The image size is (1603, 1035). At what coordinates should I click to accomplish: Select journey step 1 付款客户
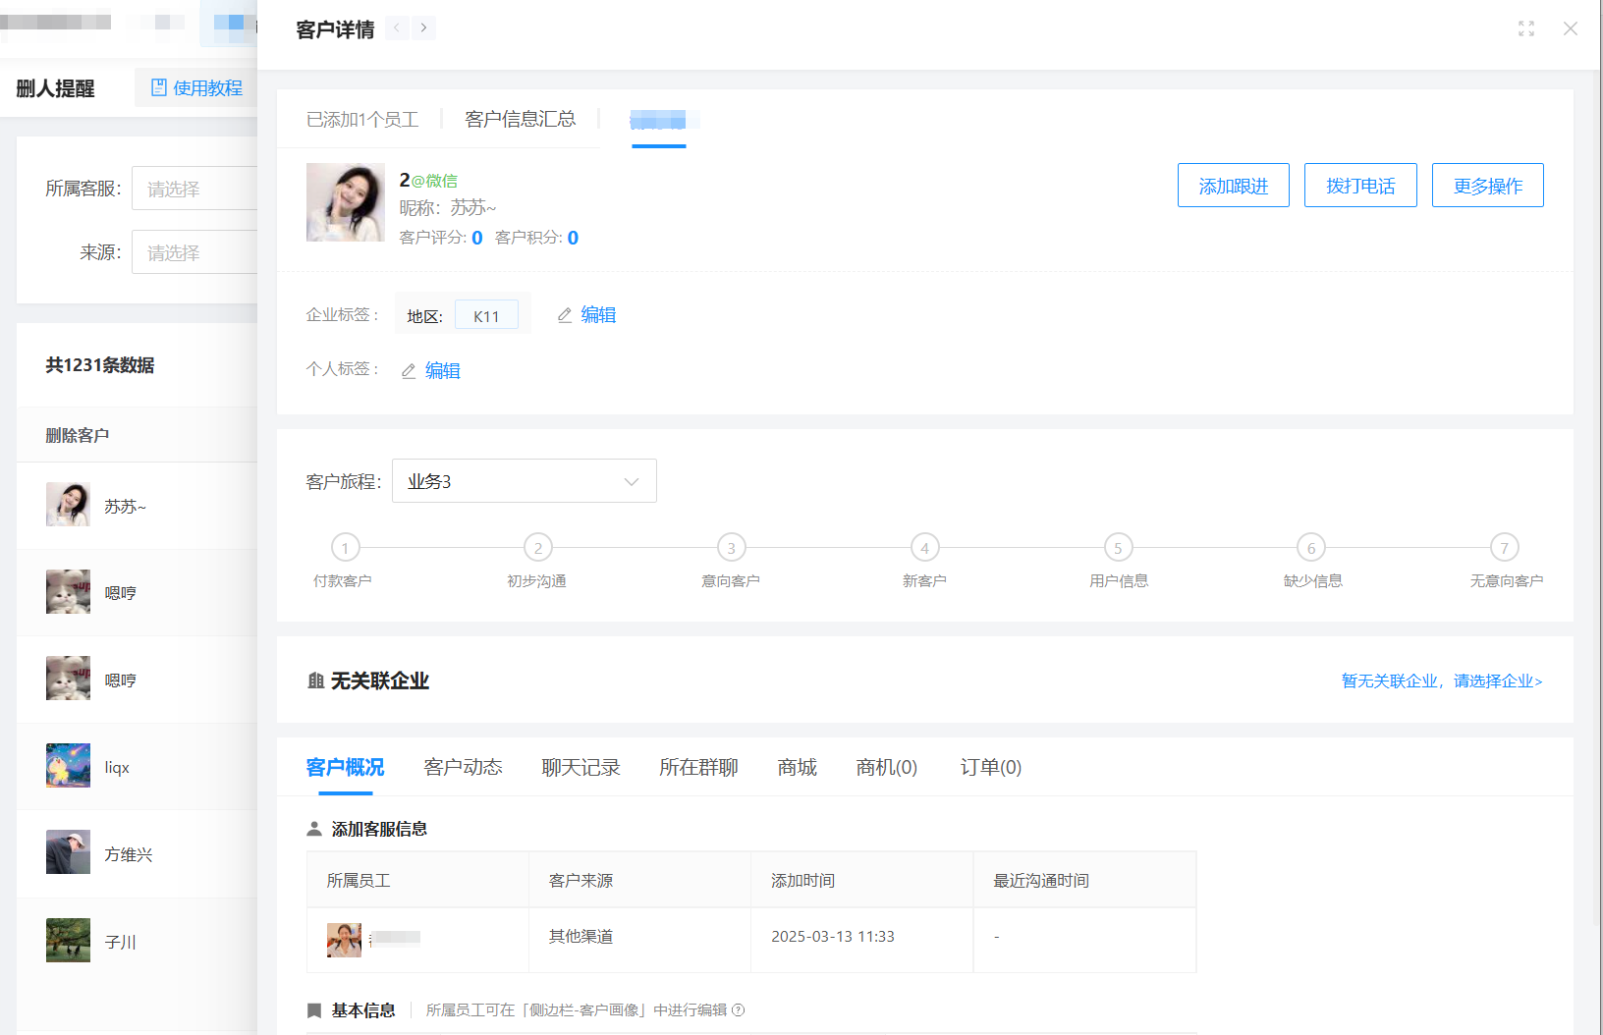pos(345,548)
